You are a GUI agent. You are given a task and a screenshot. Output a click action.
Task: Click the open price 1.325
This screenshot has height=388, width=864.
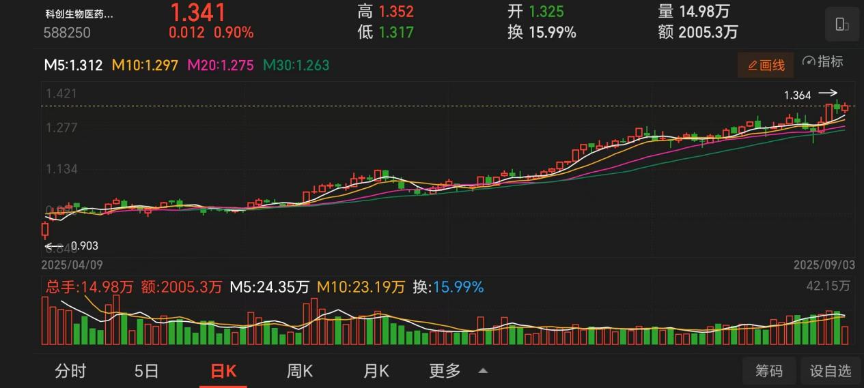click(x=546, y=12)
